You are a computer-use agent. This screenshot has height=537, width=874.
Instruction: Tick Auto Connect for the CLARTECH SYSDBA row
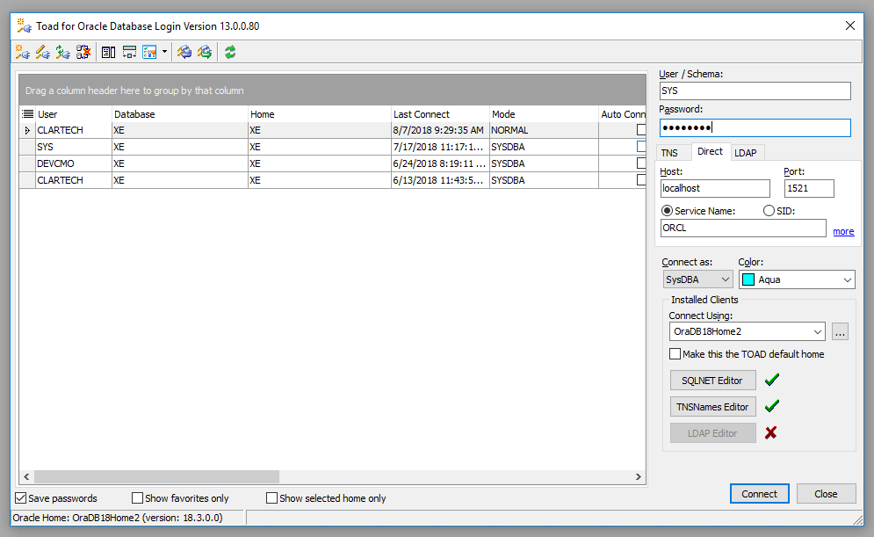point(641,180)
